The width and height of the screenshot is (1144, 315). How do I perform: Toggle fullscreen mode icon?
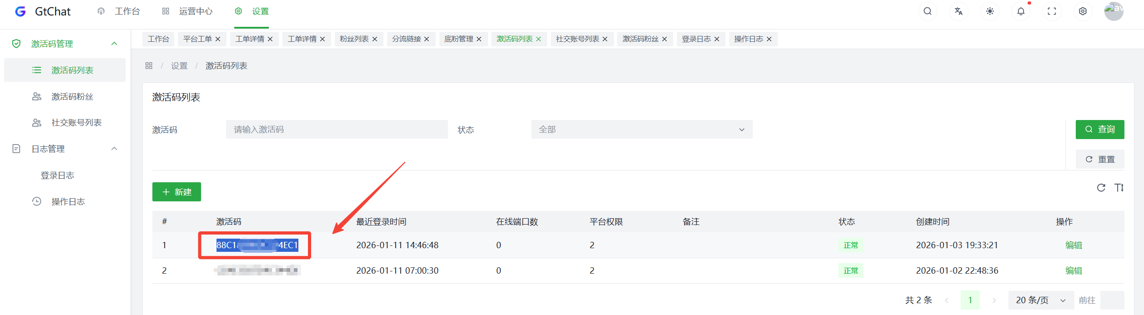pos(1052,11)
